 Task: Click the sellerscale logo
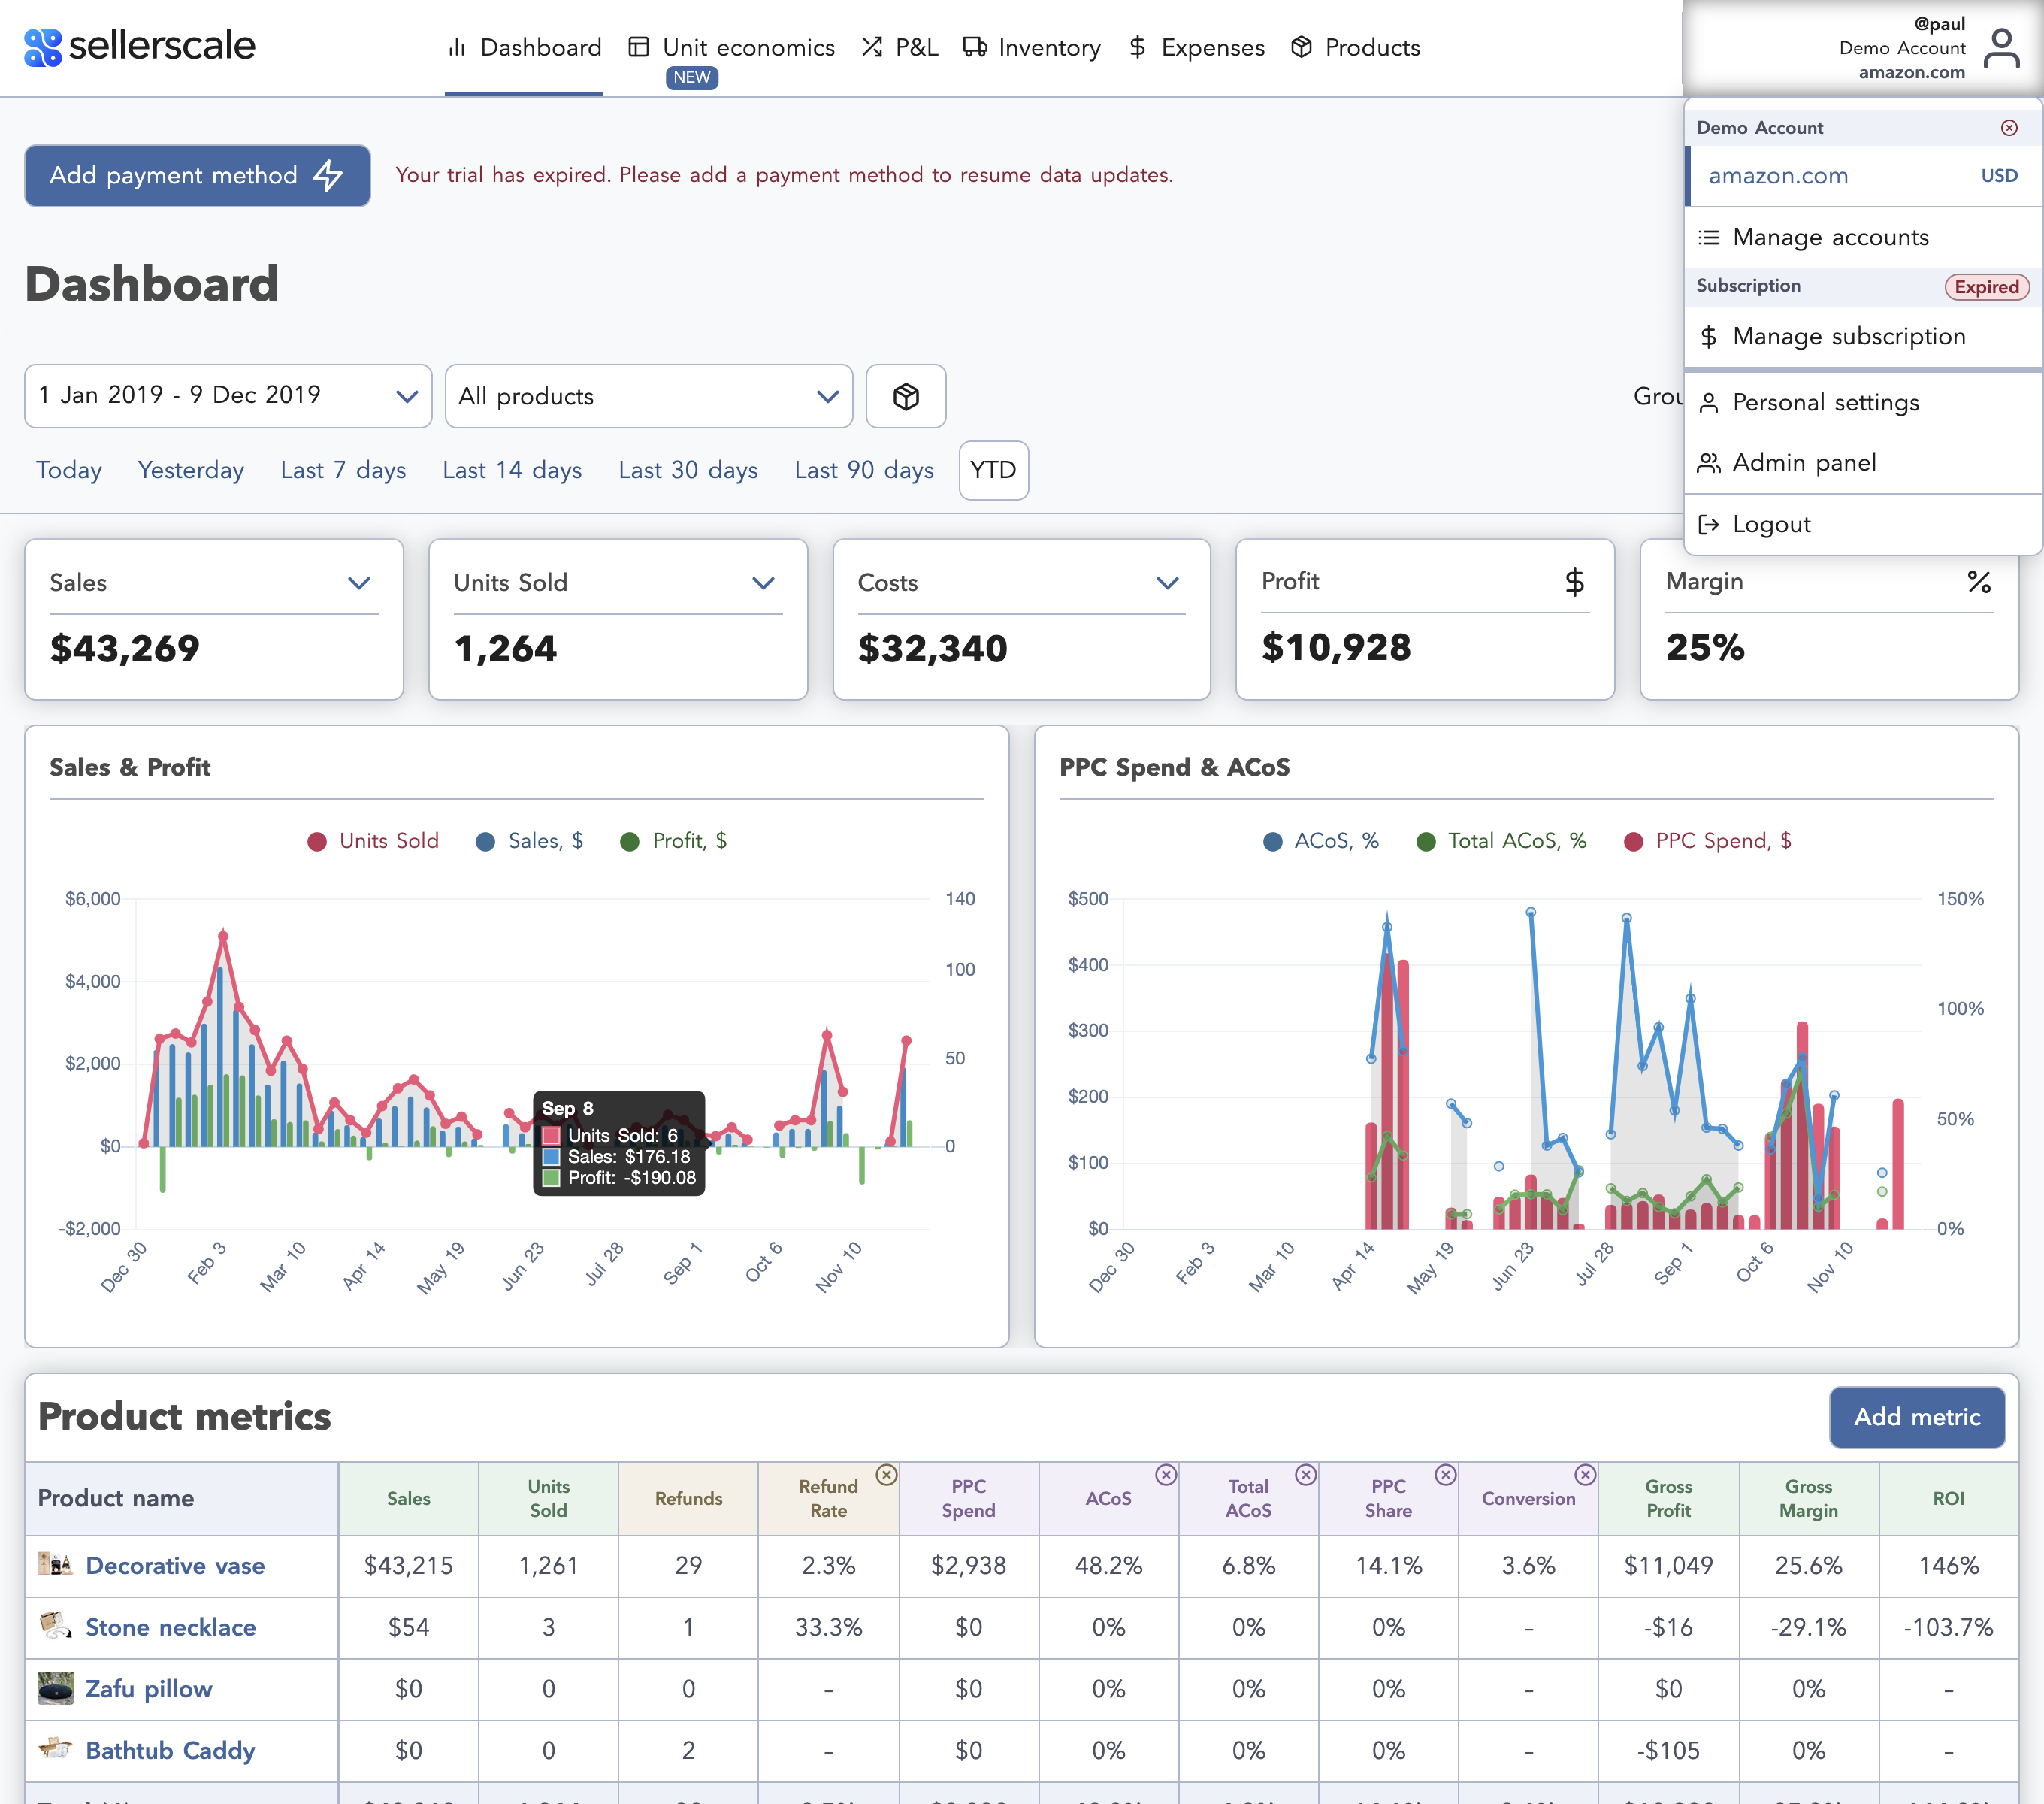(x=140, y=46)
